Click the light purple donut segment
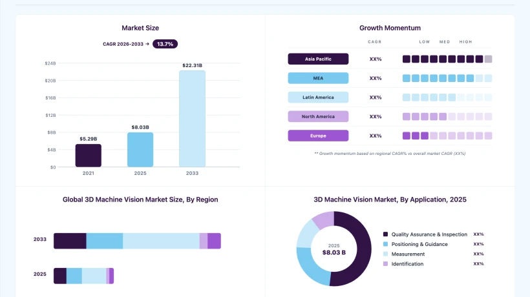 point(324,219)
